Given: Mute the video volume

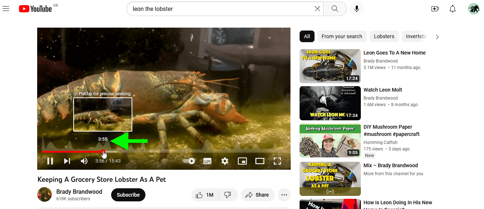Looking at the screenshot, I should tap(84, 161).
